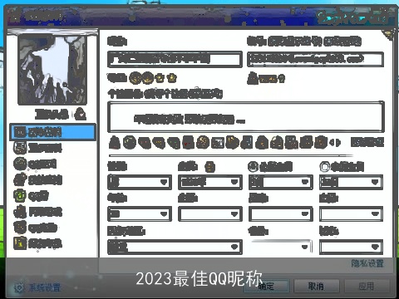The height and width of the screenshot is (299, 399).
Task: Open the bottom sidebar entry with the yellow icon
Action: coord(37,243)
